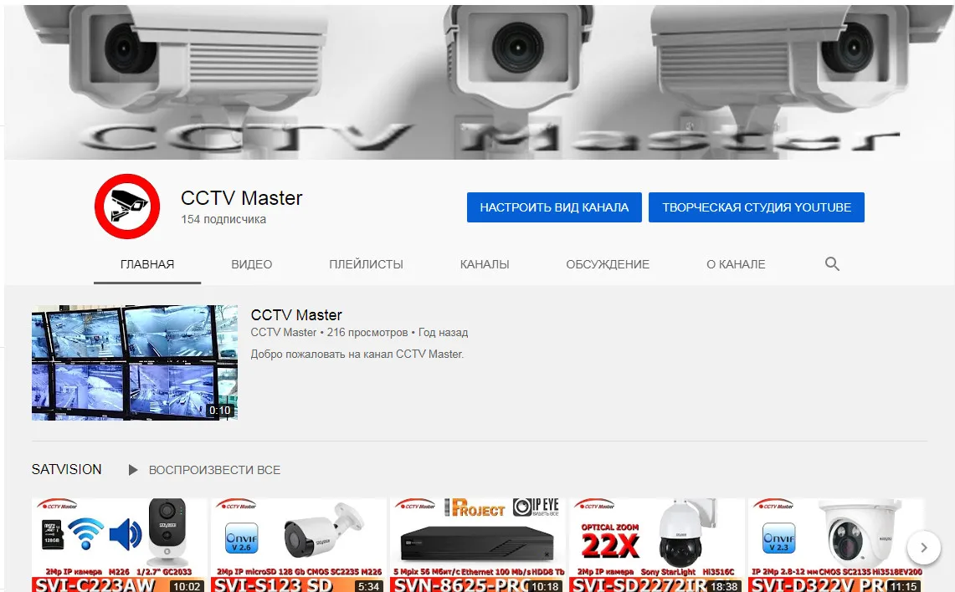Open the SVI-SD2272IR video thumbnail
955x592 pixels.
pyautogui.click(x=656, y=545)
